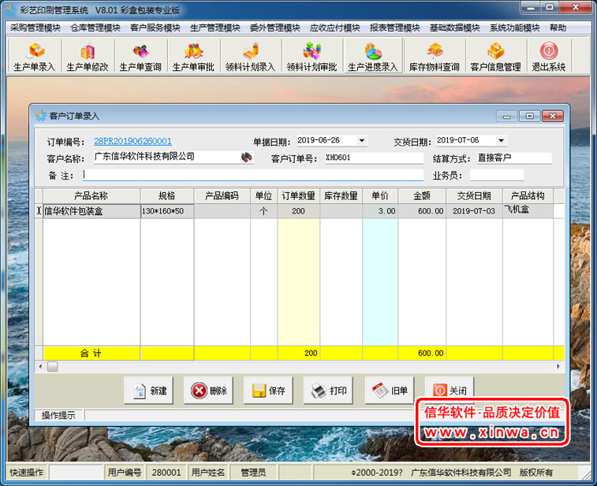Screen dimensions: 597x486
Task: Open 基础数据模块 menu
Action: coord(454,28)
